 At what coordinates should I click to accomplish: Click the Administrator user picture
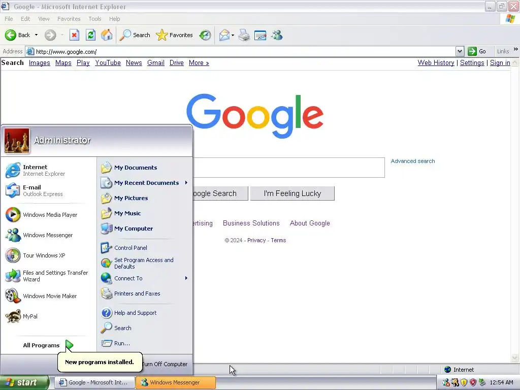(17, 141)
